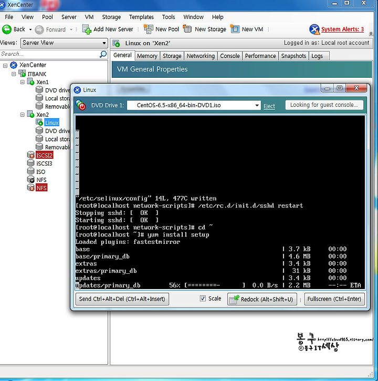Open the Back button history dropdown arrow

pyautogui.click(x=30, y=29)
